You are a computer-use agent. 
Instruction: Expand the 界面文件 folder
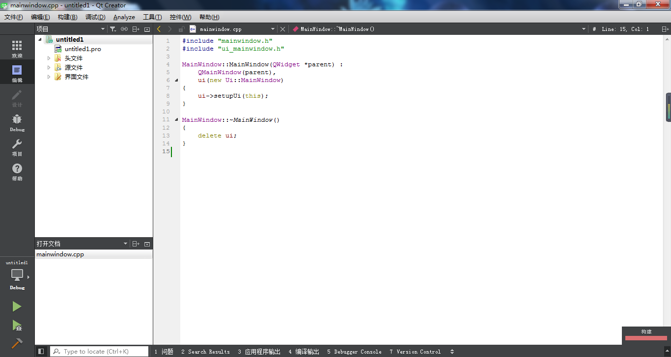(x=49, y=77)
